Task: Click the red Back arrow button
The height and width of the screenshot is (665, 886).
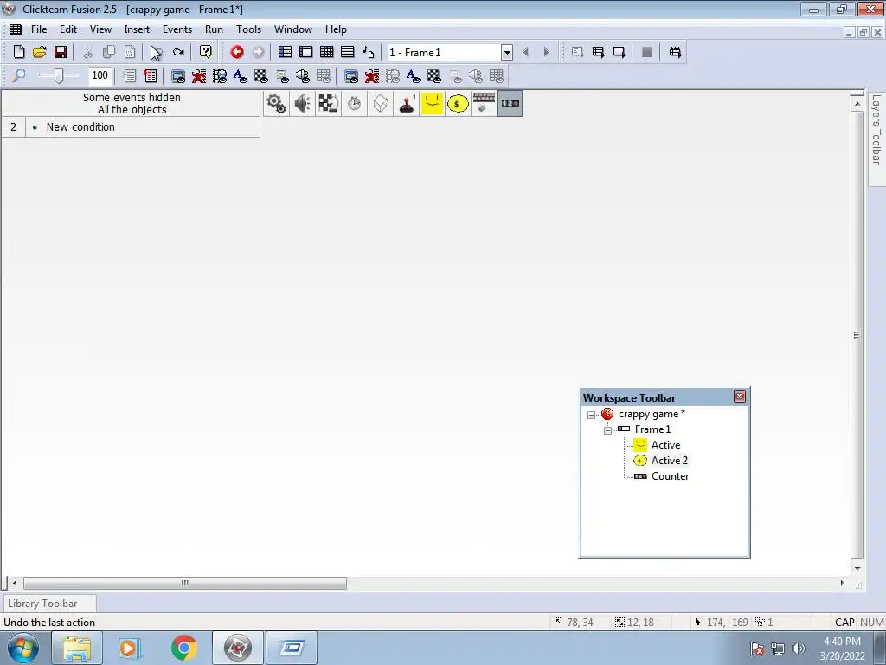Action: (237, 53)
